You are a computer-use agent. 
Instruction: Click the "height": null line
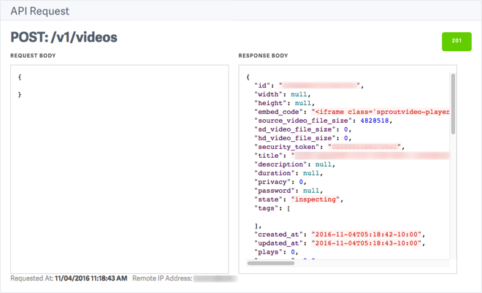click(x=285, y=103)
